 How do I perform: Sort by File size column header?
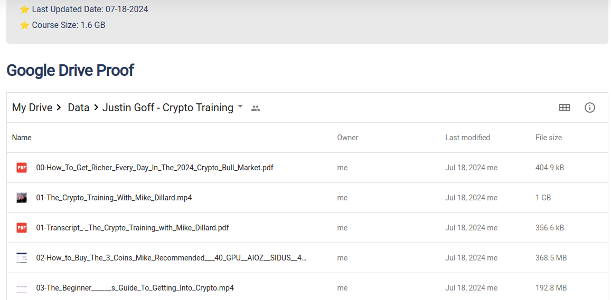[549, 138]
